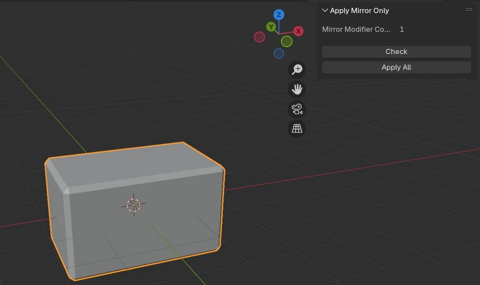The image size is (480, 285).
Task: Snap view to the red X axis
Action: pos(298,31)
